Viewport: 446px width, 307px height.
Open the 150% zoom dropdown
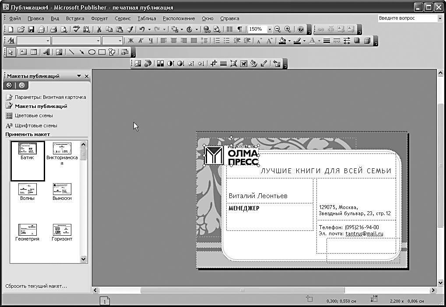[x=270, y=29]
